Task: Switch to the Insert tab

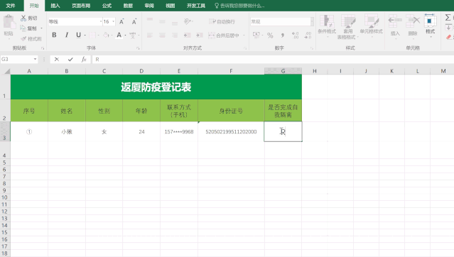Action: pyautogui.click(x=55, y=6)
